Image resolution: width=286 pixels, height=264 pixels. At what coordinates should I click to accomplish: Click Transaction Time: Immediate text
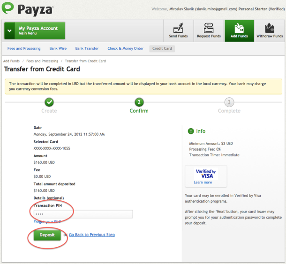[214, 155]
